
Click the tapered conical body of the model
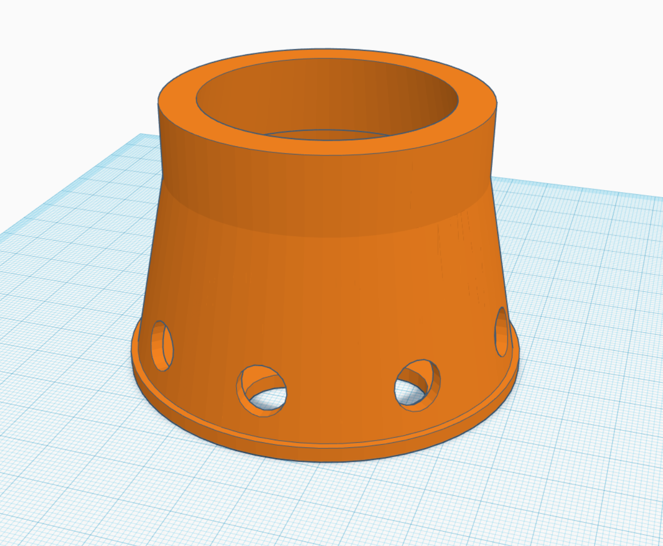tap(327, 297)
